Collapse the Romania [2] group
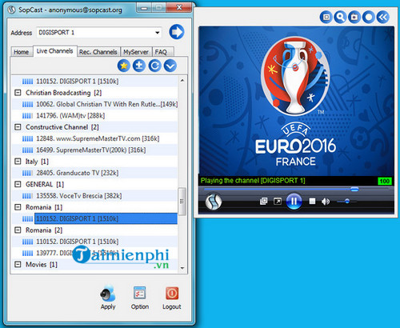 (x=18, y=230)
